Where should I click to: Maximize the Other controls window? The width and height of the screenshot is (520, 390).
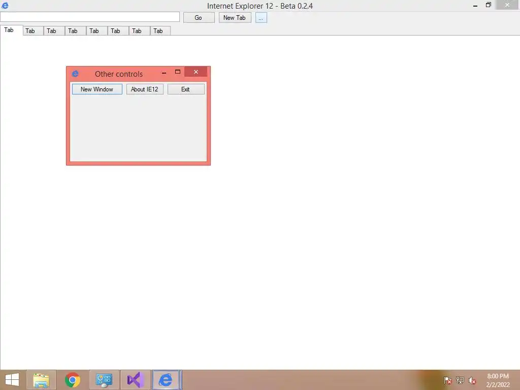pyautogui.click(x=178, y=72)
